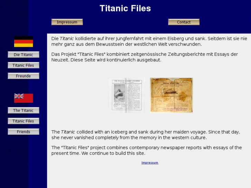
Task: Open the Contact button
Action: coord(184,22)
